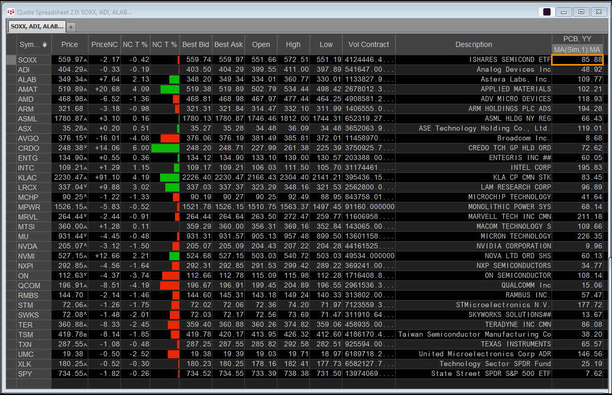This screenshot has height=395, width=612.
Task: Select the MRVL symbol cell
Action: coord(34,217)
